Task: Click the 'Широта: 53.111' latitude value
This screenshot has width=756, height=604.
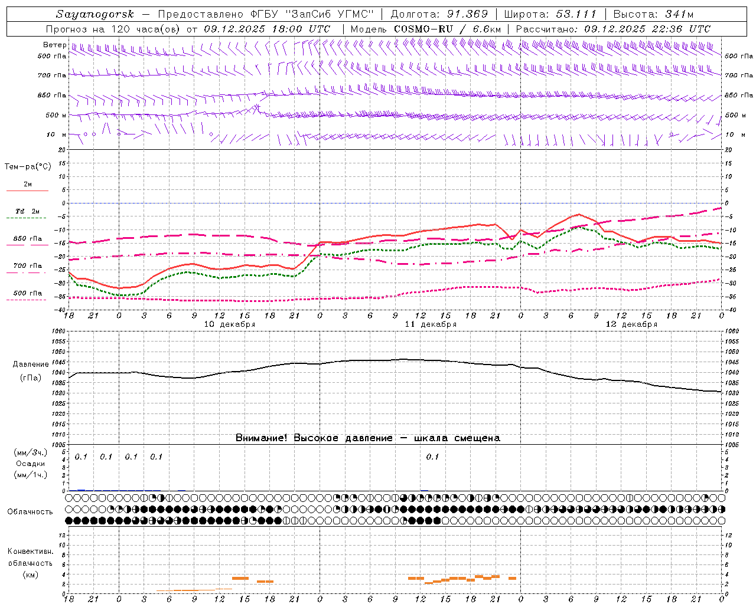Action: tap(550, 14)
